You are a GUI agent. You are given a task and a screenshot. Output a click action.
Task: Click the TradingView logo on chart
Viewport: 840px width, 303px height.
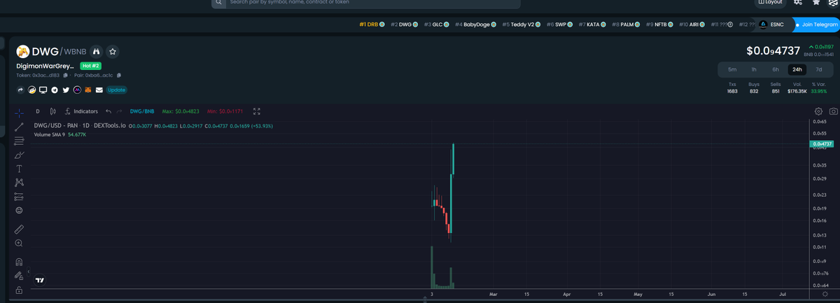pyautogui.click(x=40, y=280)
